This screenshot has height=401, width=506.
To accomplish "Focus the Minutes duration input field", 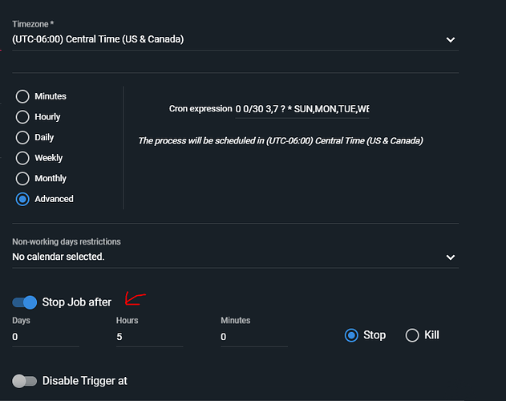I will point(254,337).
